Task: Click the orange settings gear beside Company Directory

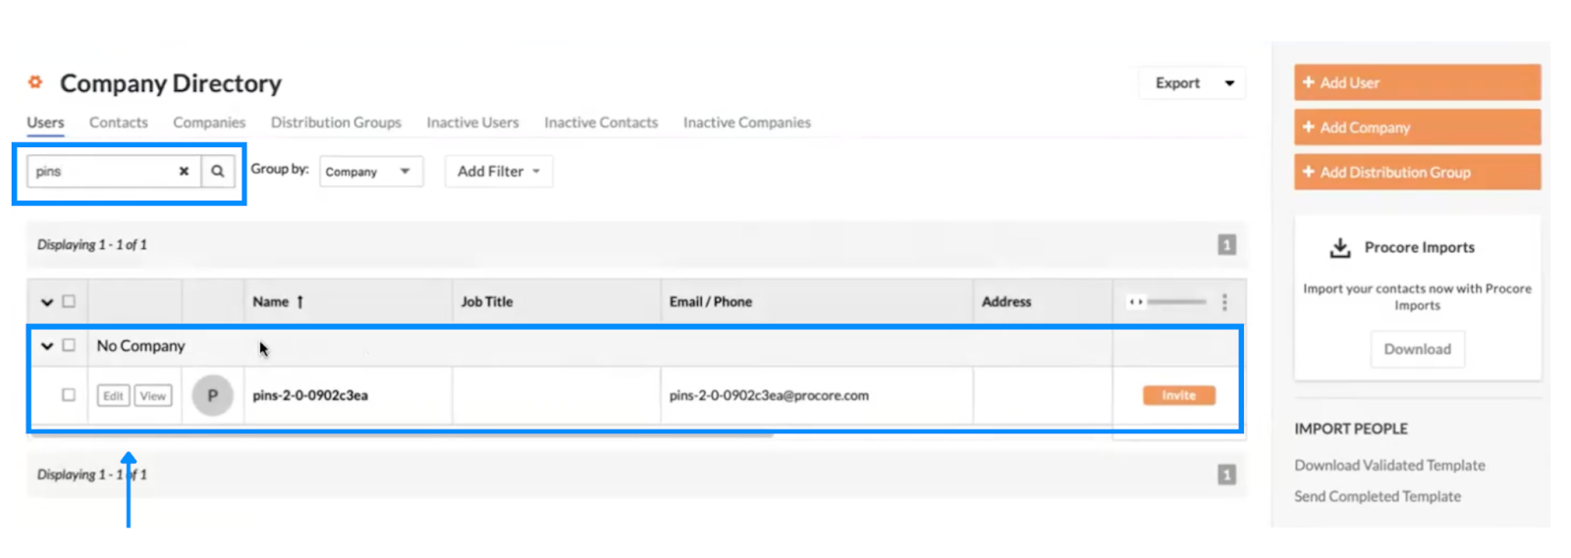Action: coord(35,82)
